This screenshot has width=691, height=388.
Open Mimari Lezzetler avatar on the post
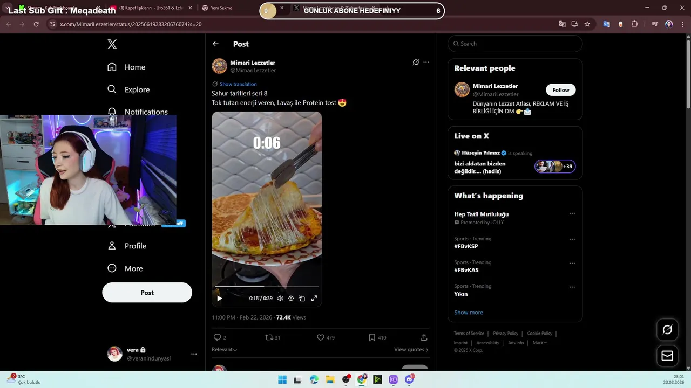click(x=219, y=66)
